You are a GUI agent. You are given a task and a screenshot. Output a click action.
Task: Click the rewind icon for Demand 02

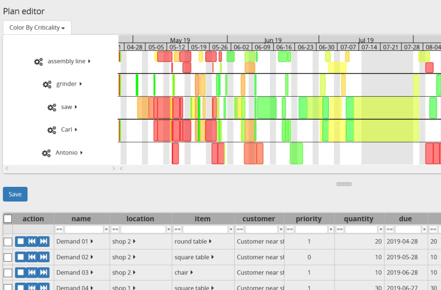click(x=32, y=257)
